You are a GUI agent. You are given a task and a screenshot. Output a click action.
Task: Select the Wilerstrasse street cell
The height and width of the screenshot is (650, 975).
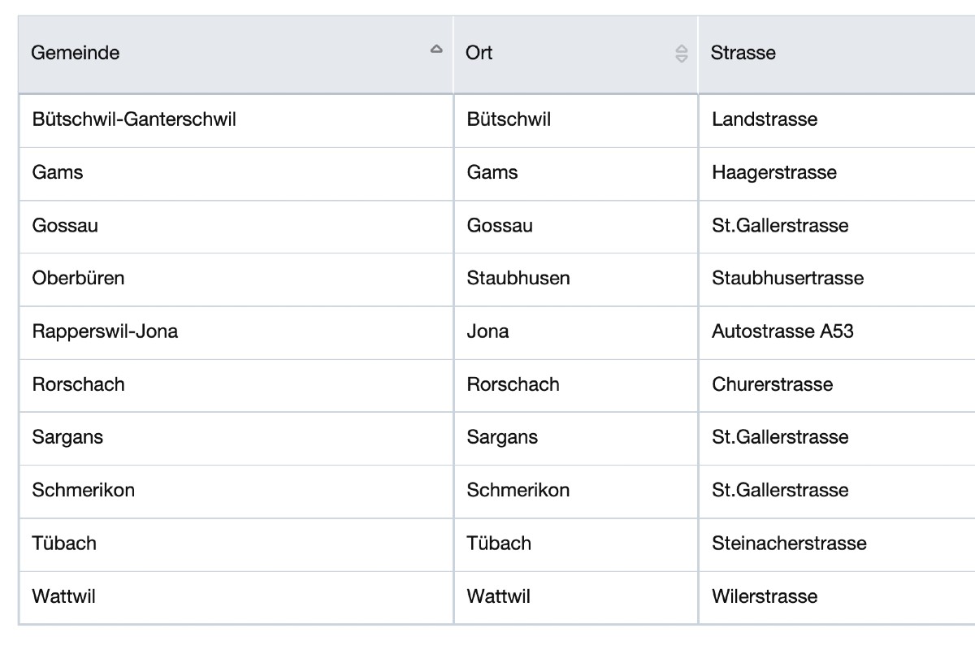pos(765,596)
